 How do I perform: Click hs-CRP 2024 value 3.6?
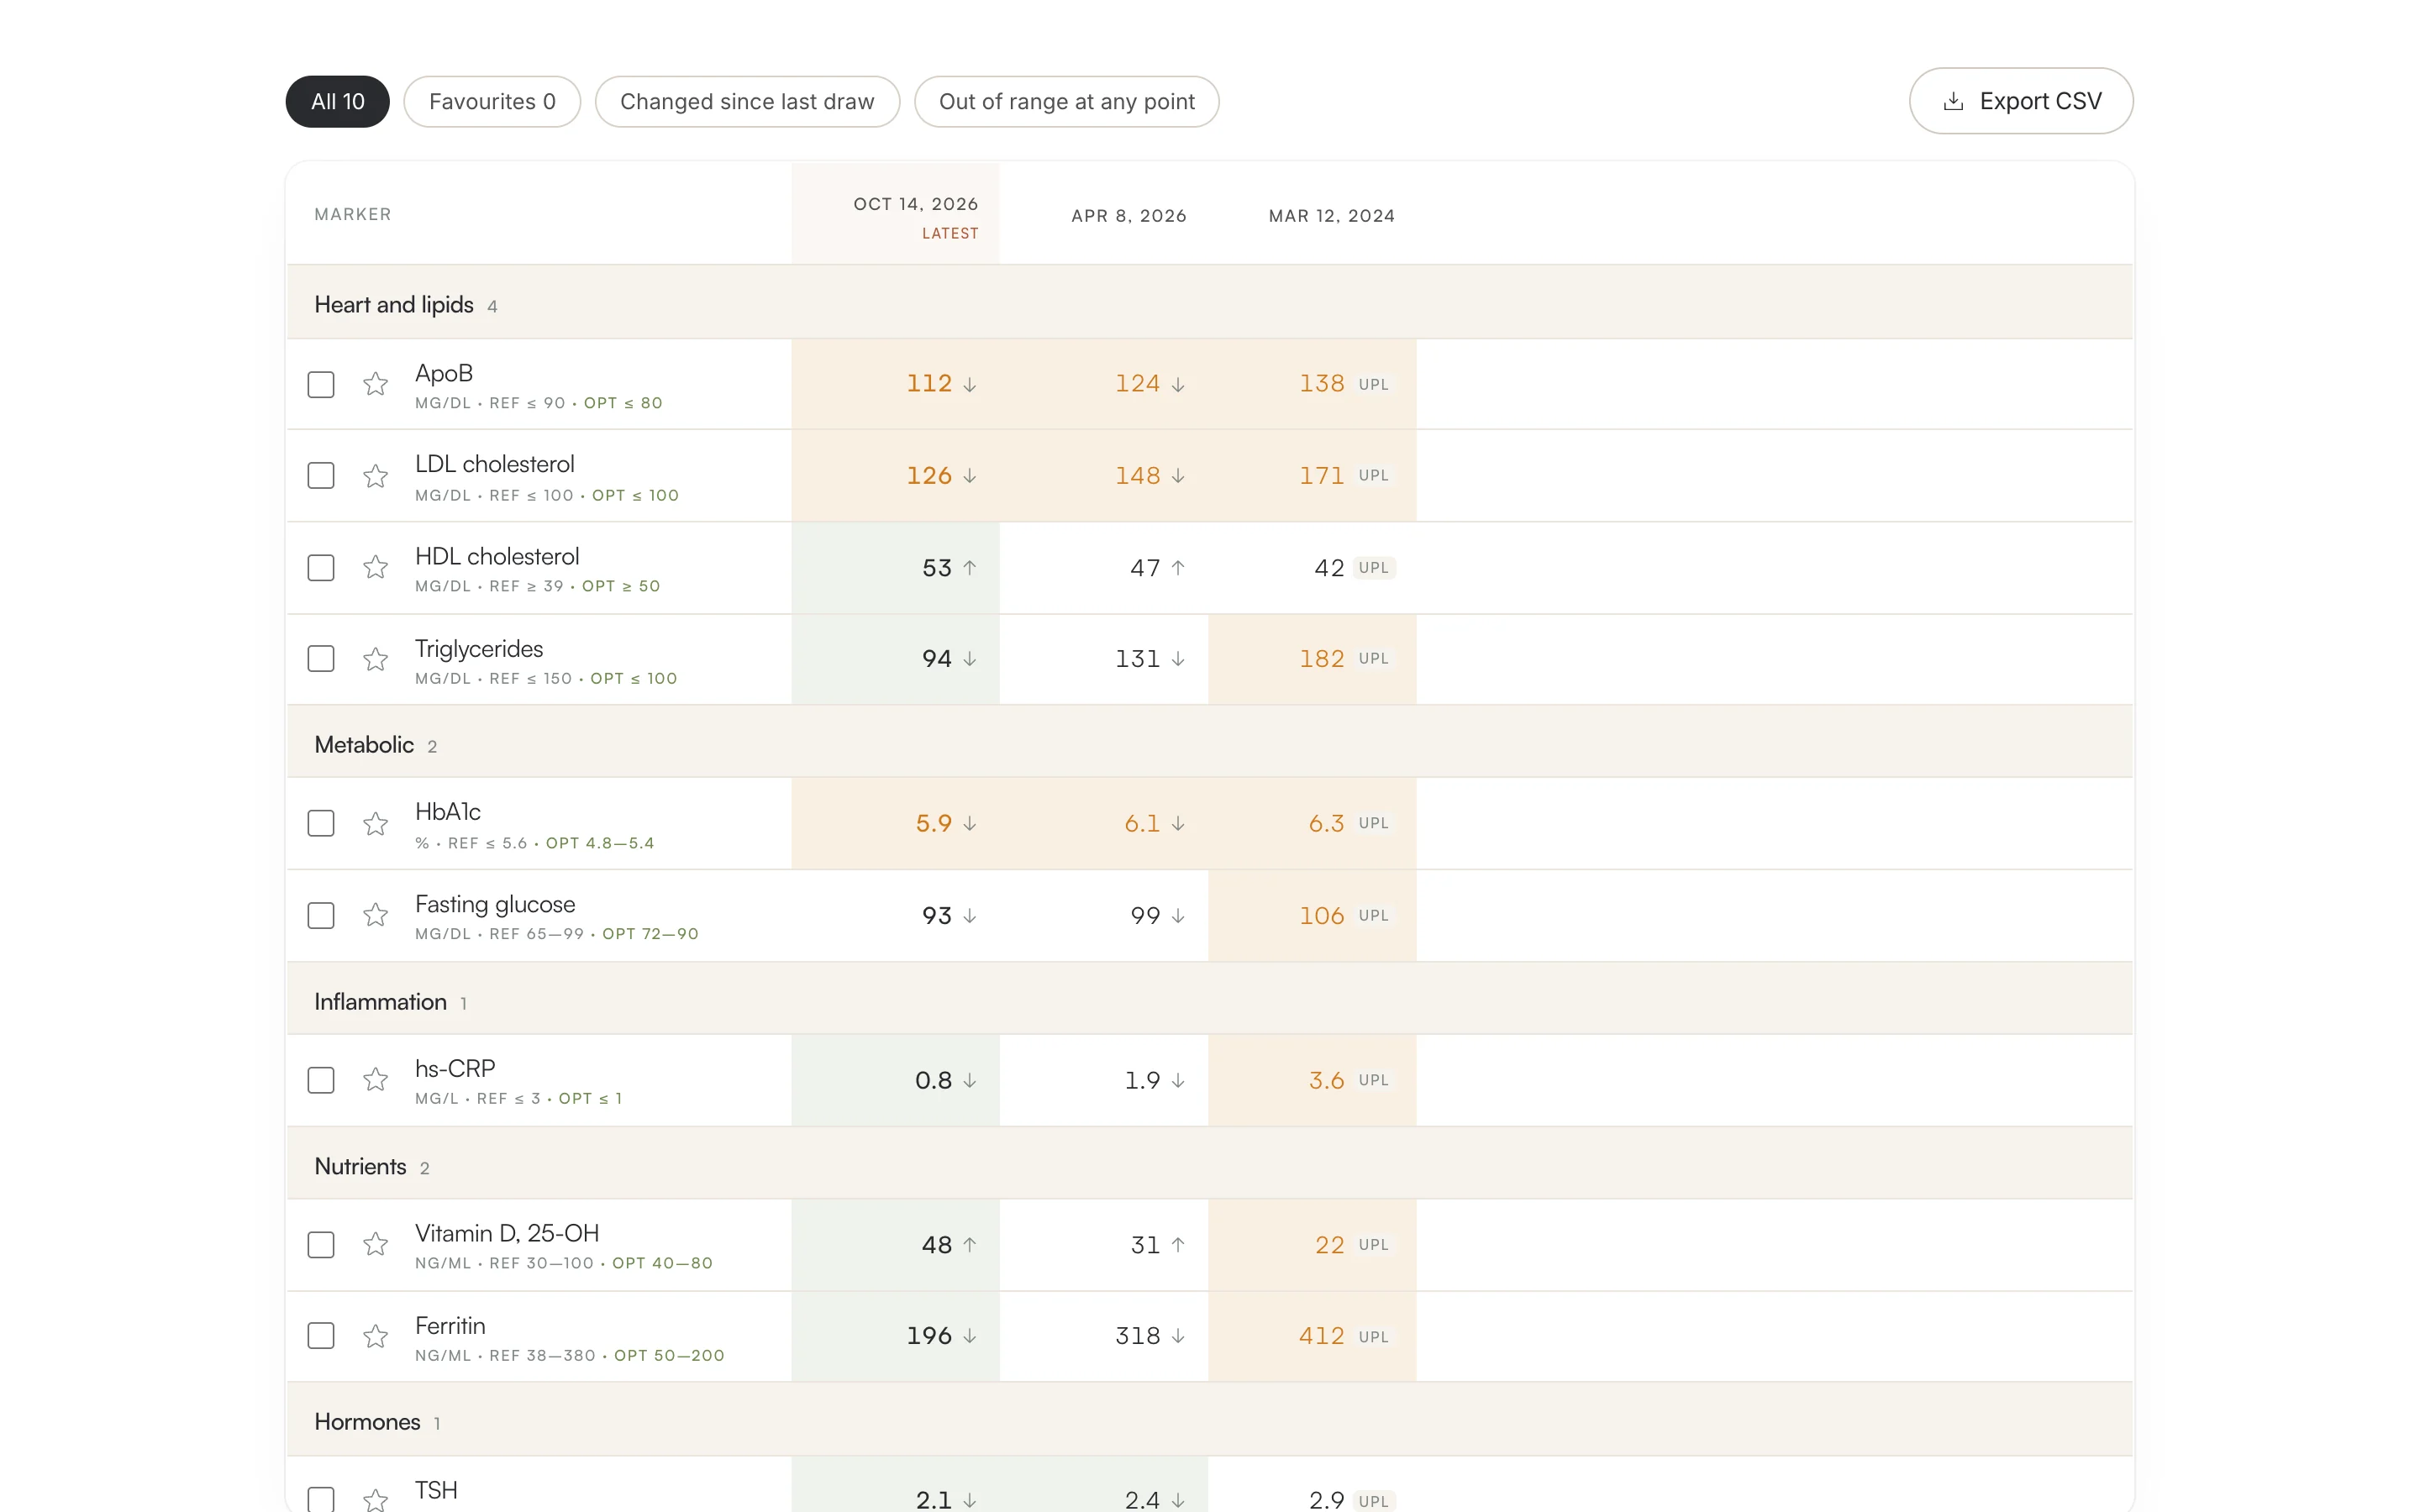click(x=1326, y=1080)
